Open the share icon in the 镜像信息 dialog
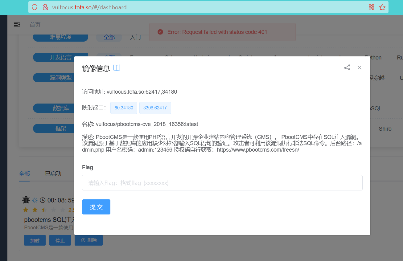403x261 pixels. (x=347, y=67)
